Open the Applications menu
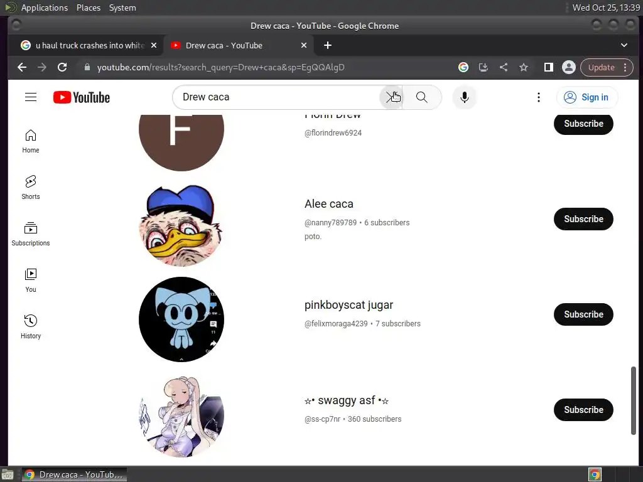The image size is (643, 482). click(45, 8)
